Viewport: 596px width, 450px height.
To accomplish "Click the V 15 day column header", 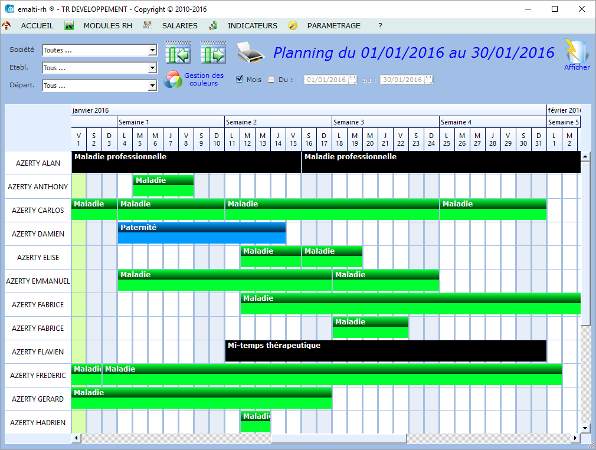I will click(x=293, y=139).
